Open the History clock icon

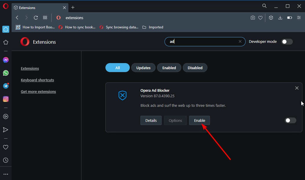[6, 160]
